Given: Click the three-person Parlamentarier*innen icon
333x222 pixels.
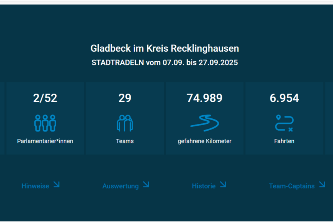Looking at the screenshot, I should [x=45, y=123].
